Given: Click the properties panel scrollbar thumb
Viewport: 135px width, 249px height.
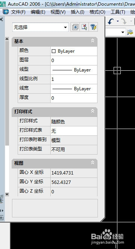Looking at the screenshot, I should click(x=7, y=93).
